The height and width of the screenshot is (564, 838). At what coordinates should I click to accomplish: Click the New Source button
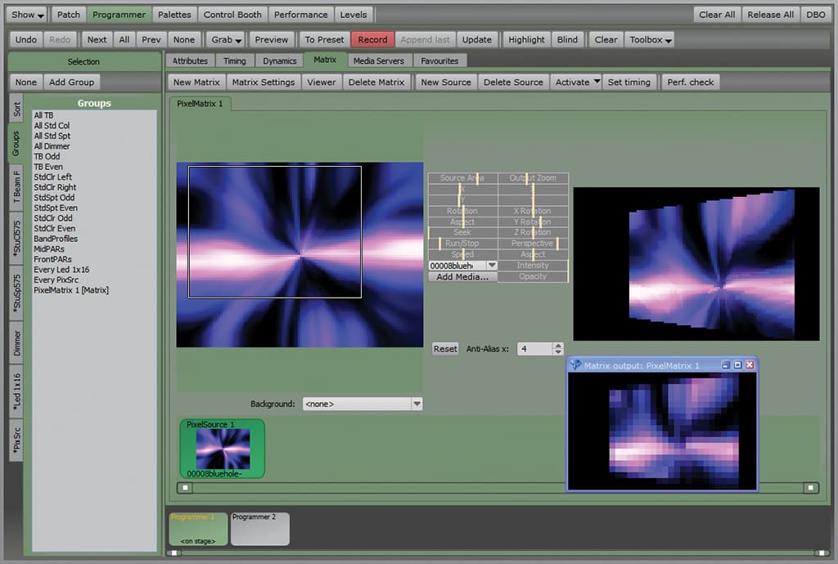pyautogui.click(x=446, y=83)
